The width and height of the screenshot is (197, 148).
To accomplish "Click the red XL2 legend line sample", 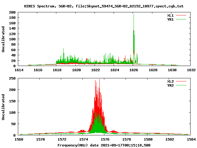I will pyautogui.click(x=181, y=81).
